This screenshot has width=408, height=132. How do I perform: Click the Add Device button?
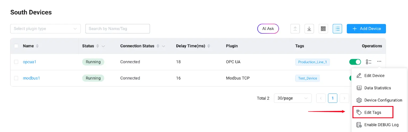click(366, 29)
